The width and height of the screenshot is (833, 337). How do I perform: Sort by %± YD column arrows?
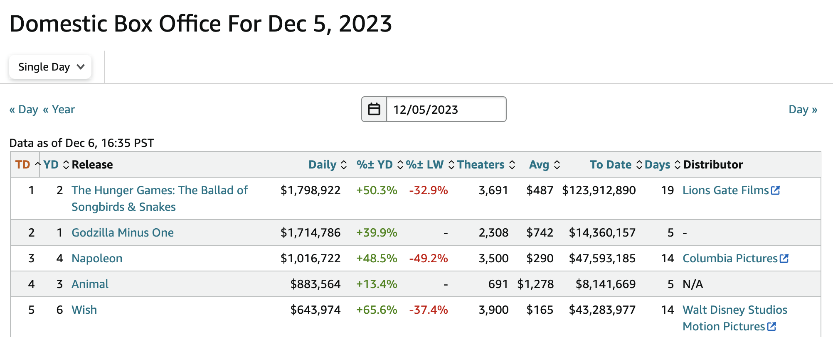click(400, 165)
